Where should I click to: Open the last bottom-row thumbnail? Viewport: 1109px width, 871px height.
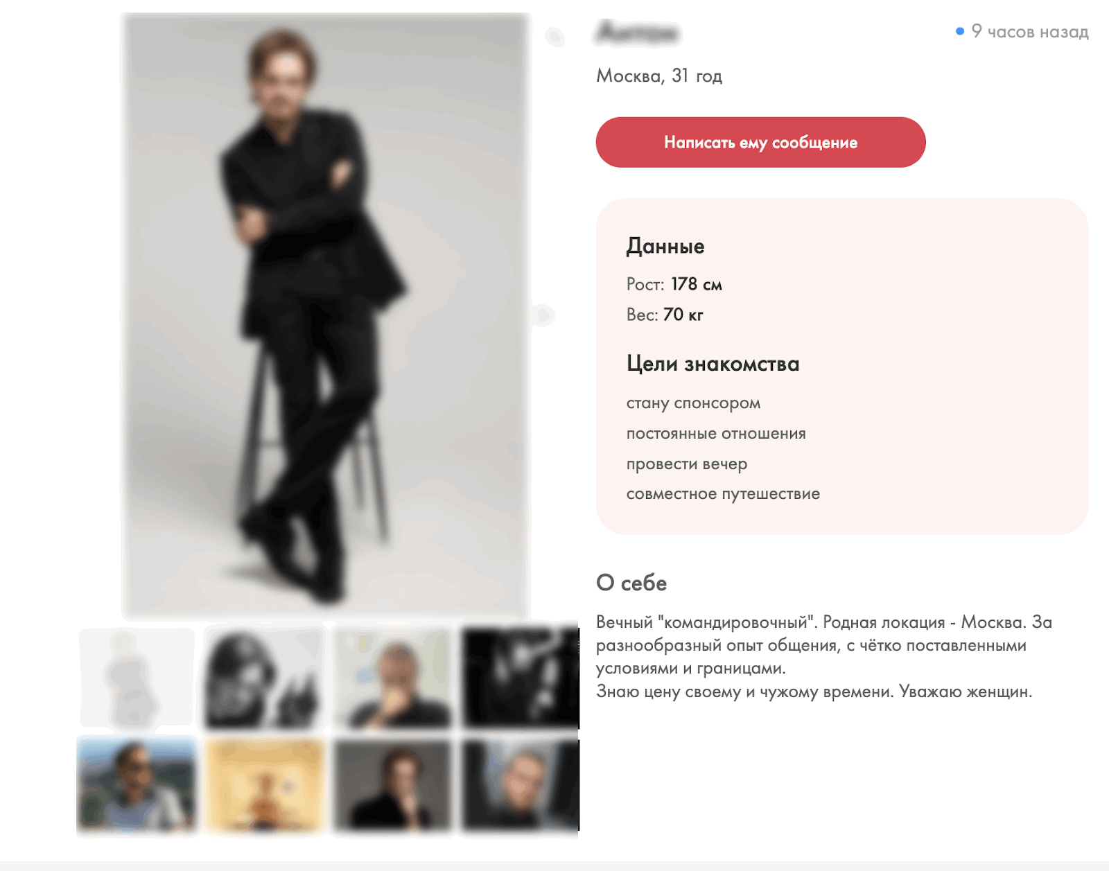(521, 785)
